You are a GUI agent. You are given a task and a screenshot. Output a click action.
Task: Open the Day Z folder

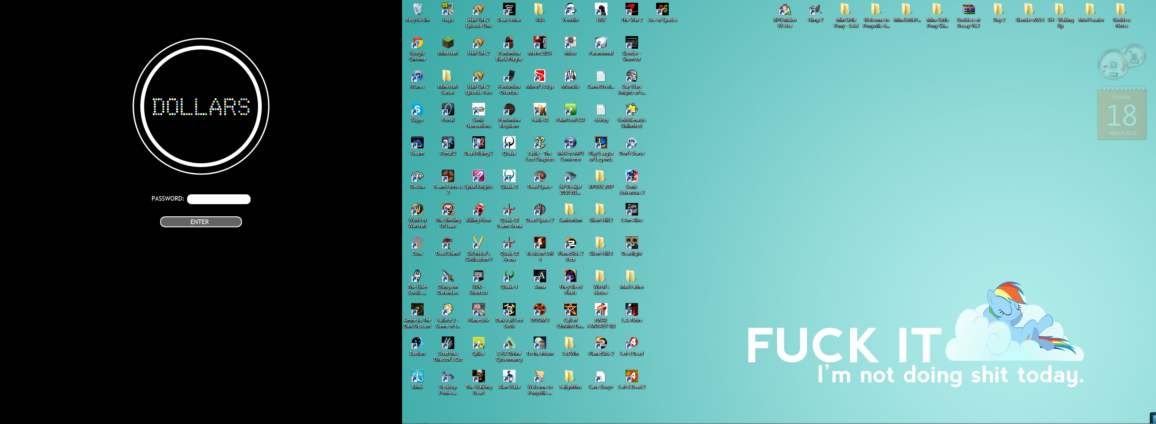click(999, 12)
